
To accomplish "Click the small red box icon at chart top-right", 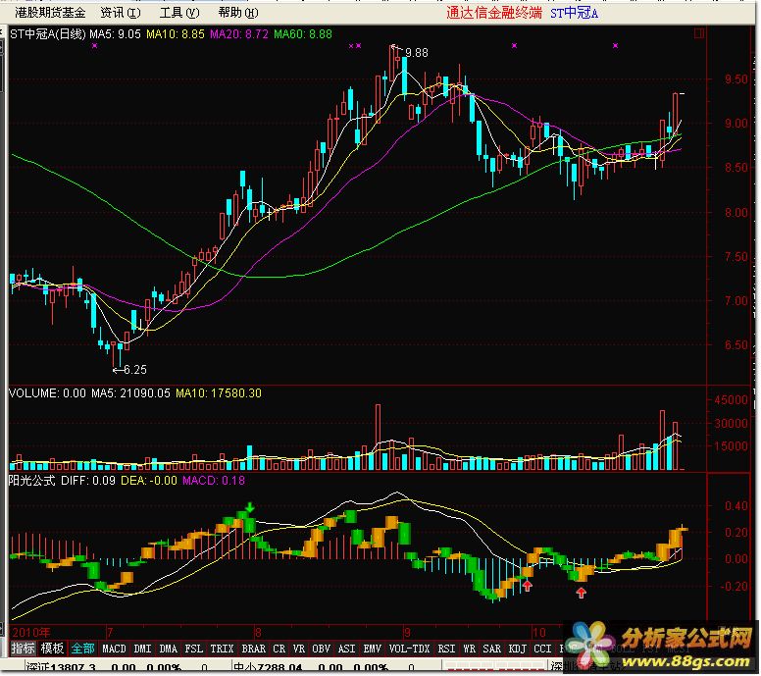I will point(699,33).
